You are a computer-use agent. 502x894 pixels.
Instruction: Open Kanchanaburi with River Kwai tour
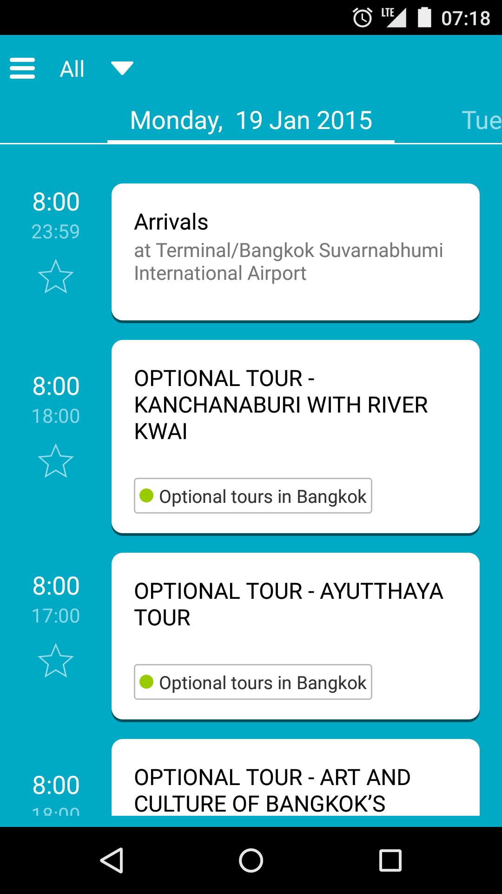281,405
